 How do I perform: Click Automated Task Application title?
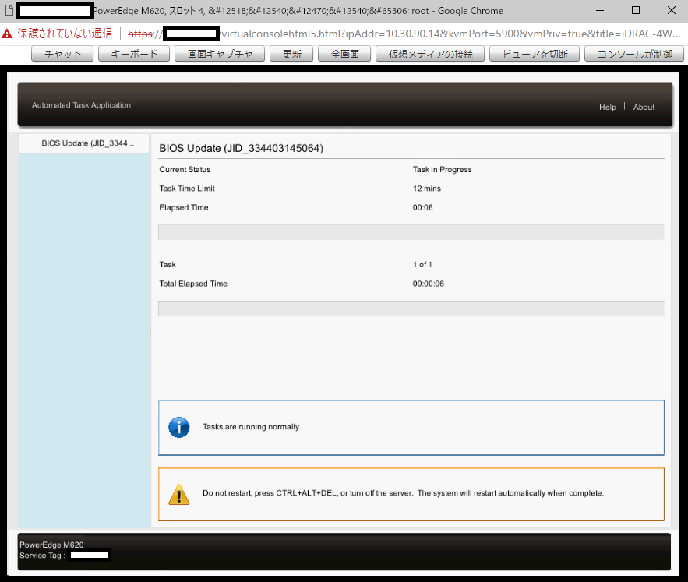tap(81, 105)
